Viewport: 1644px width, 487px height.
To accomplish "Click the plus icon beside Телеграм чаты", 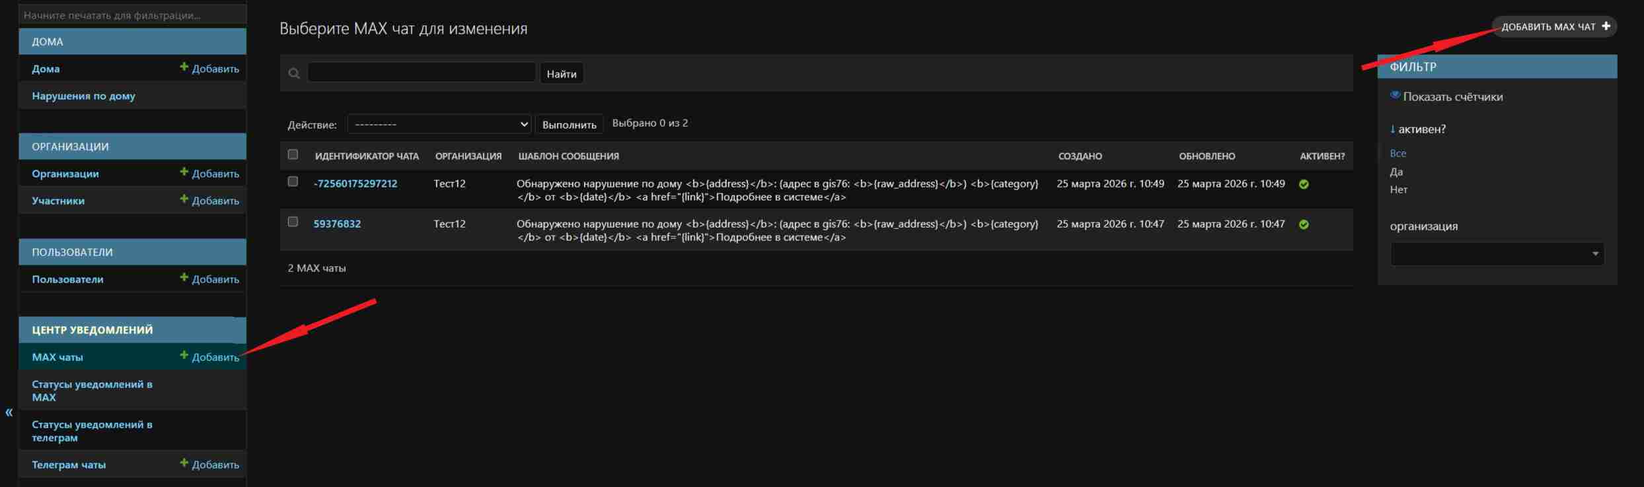I will [x=184, y=463].
